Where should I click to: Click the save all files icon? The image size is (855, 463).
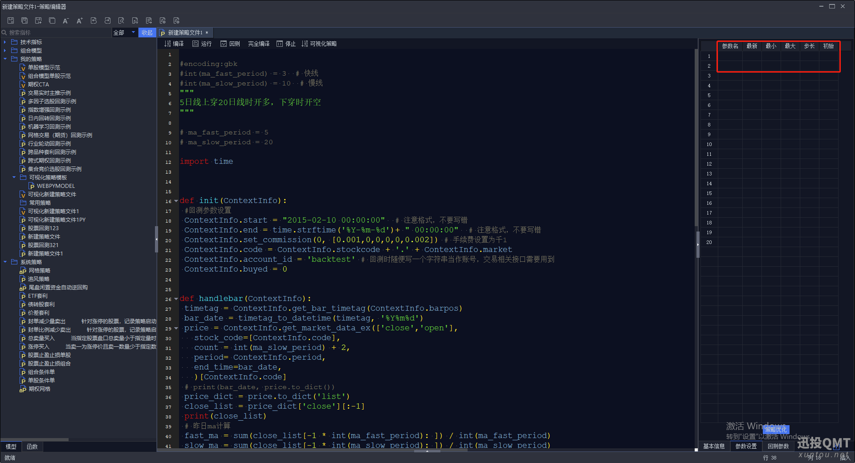point(24,20)
